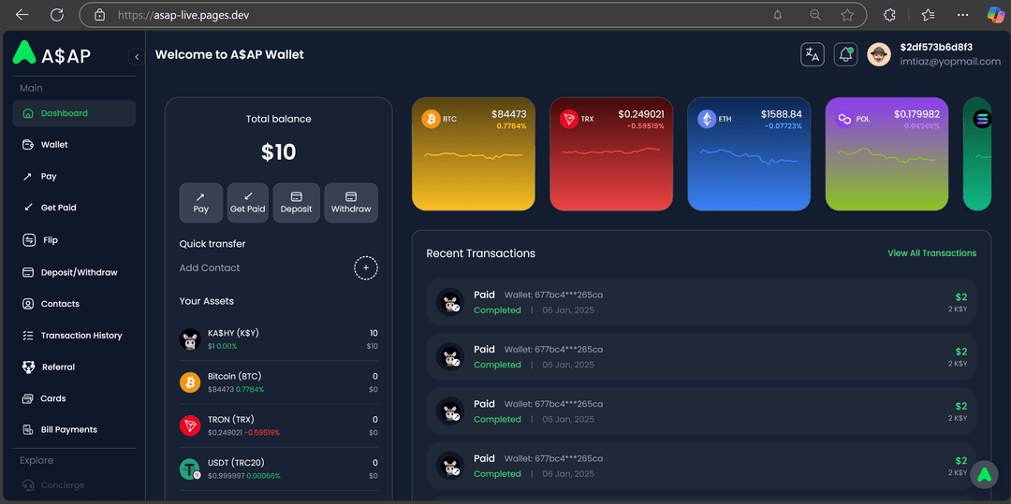Screen dimensions: 1011x504
Task: Select the yellow BTC price card
Action: (473, 154)
